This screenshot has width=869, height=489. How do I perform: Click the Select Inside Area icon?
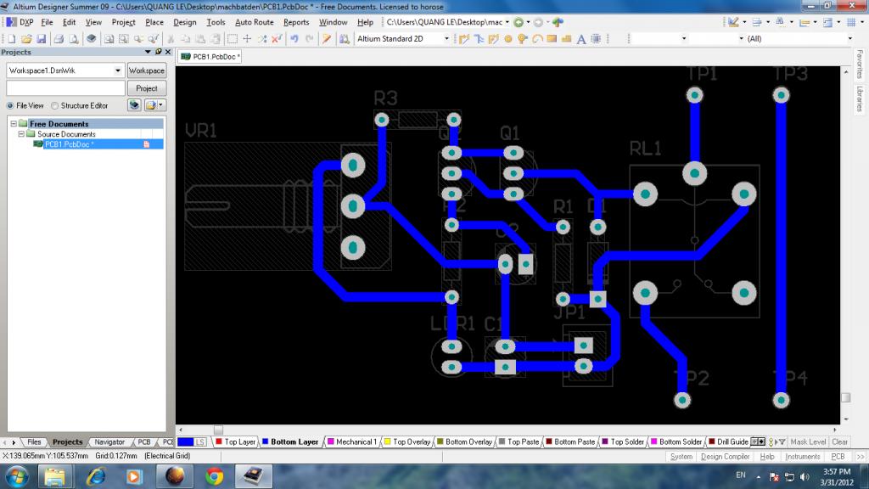coord(233,39)
